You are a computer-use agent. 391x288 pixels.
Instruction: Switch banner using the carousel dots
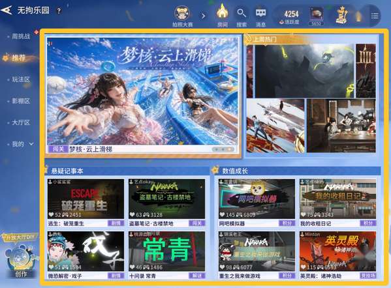pos(223,149)
